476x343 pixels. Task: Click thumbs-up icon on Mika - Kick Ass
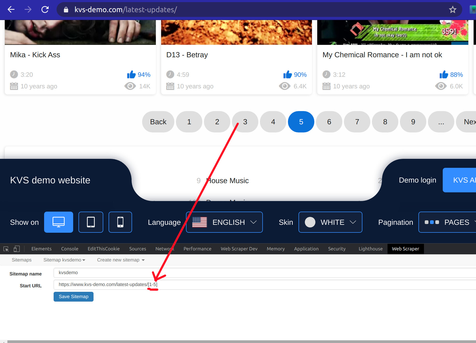coord(131,75)
